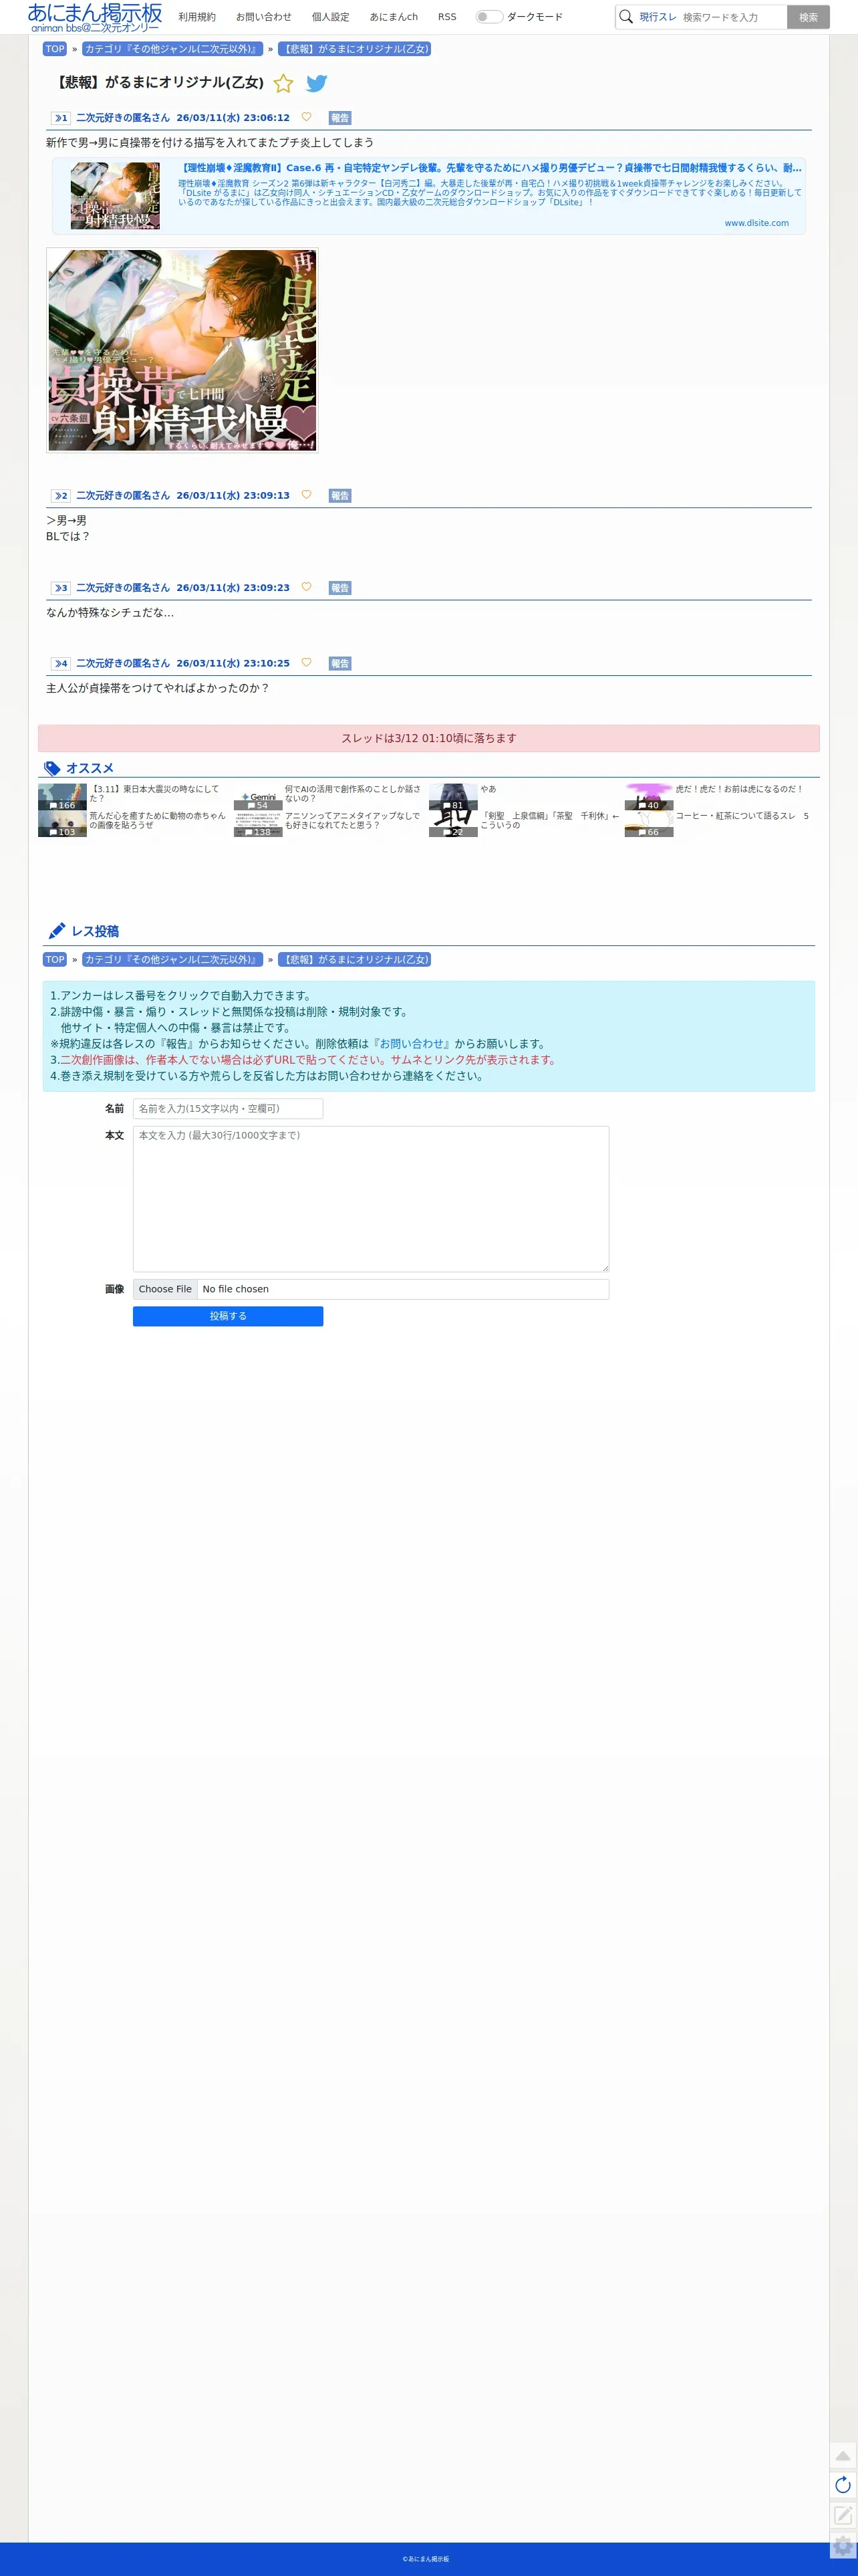Go to 個人設定 in the header
The height and width of the screenshot is (2576, 858).
[x=331, y=17]
